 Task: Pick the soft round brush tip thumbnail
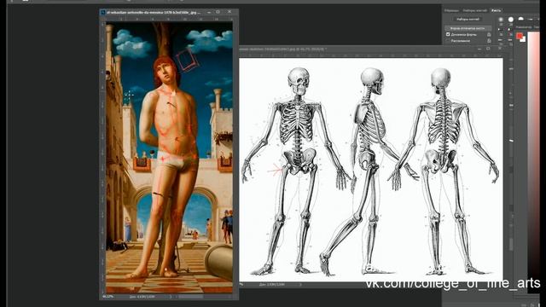tap(501, 20)
